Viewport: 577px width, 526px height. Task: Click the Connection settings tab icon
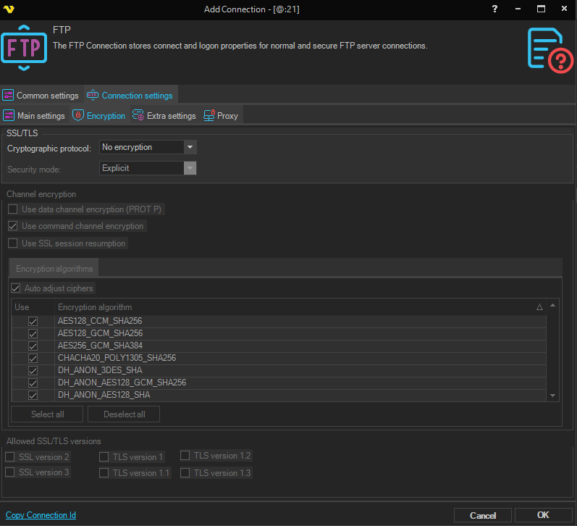tap(93, 96)
